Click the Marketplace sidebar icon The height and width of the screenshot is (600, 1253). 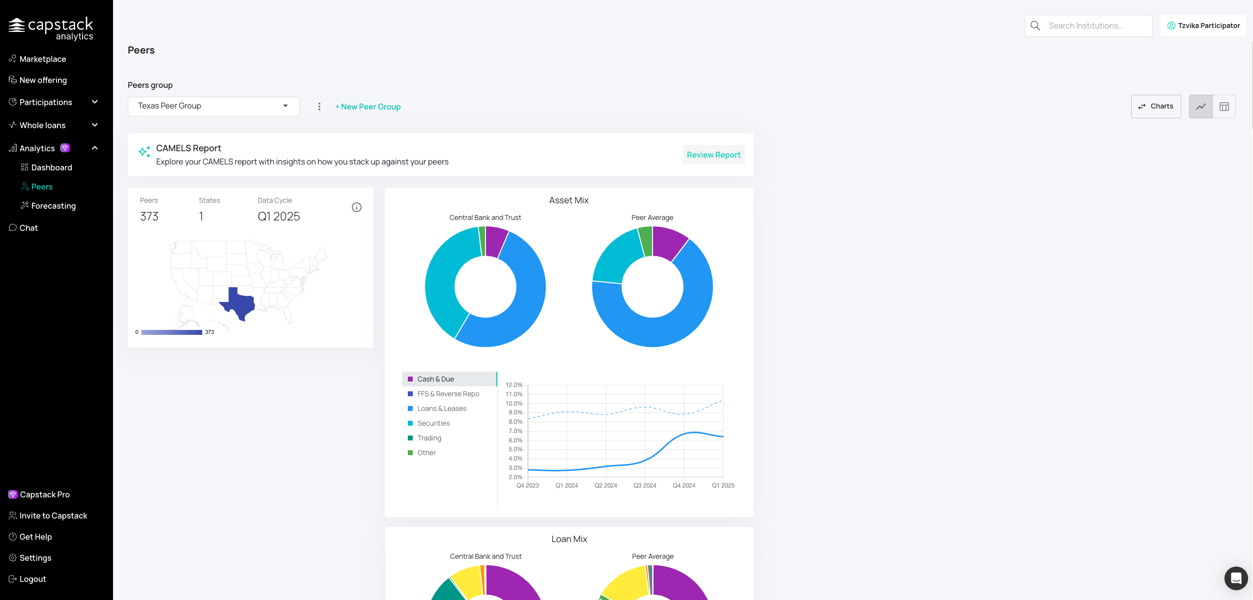point(13,58)
